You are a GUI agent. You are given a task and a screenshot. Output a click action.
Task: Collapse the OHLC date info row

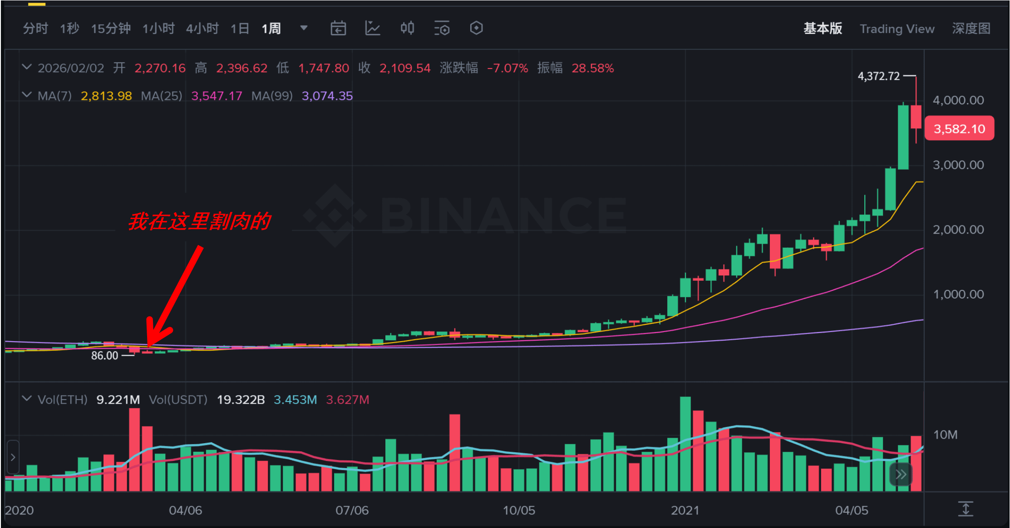[27, 68]
